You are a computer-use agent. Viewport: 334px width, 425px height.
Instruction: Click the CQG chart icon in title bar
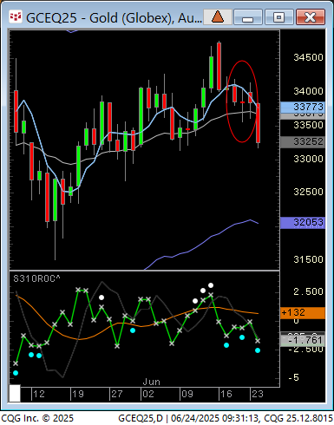16,17
